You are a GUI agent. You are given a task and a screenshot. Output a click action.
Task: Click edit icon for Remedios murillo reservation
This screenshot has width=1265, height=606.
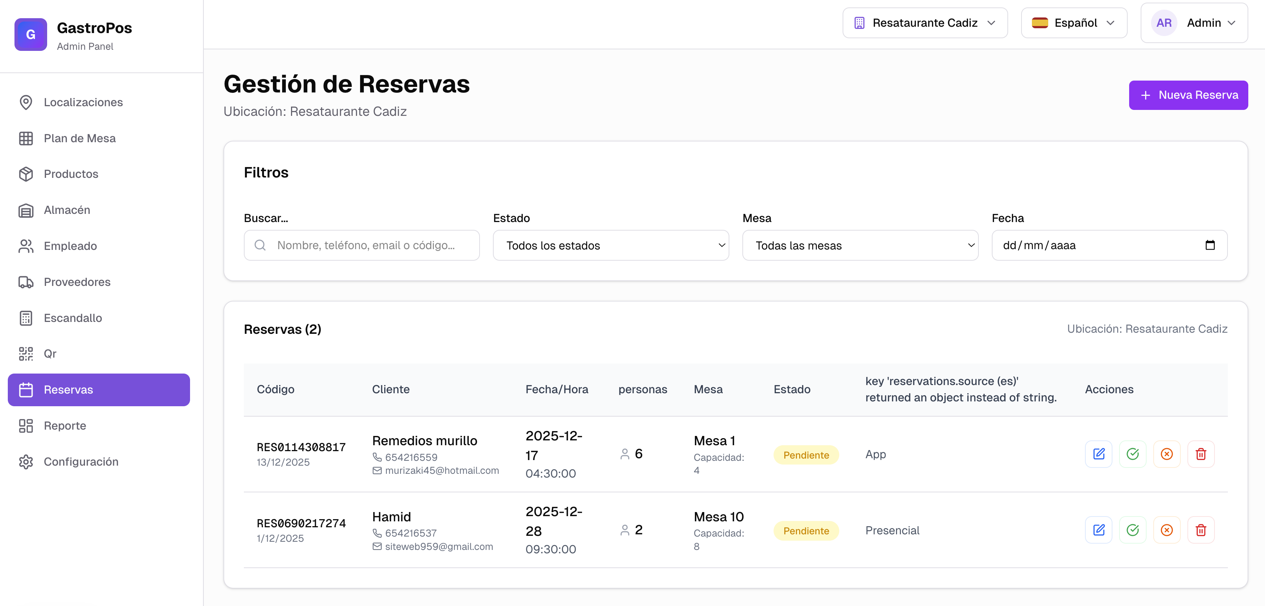1099,454
